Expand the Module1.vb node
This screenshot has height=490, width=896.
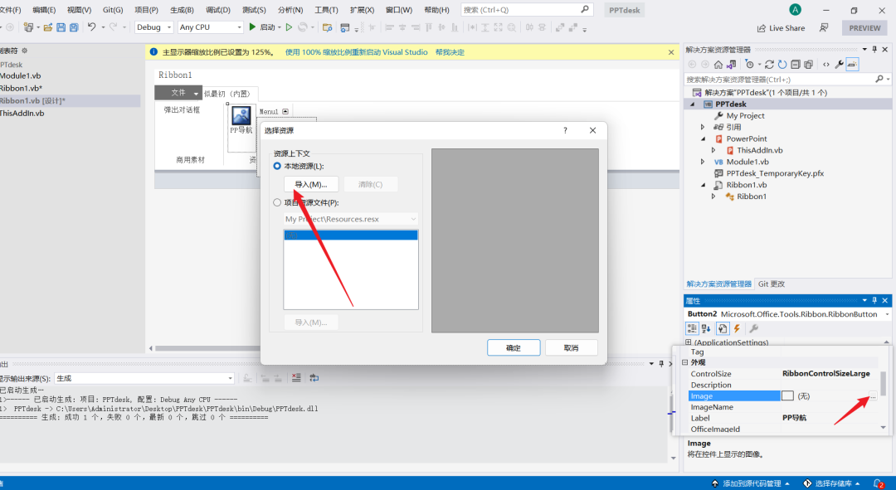pos(703,162)
